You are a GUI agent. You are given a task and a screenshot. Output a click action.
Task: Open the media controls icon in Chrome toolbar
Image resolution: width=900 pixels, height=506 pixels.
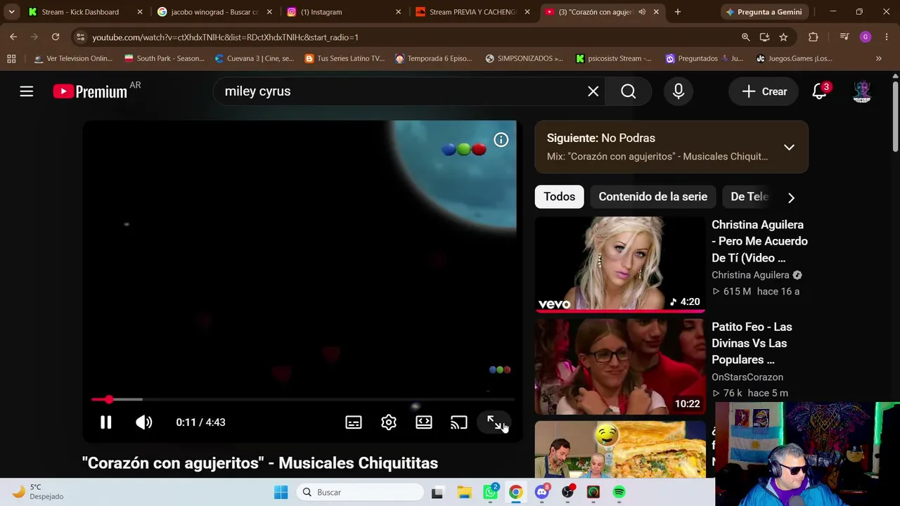point(844,37)
